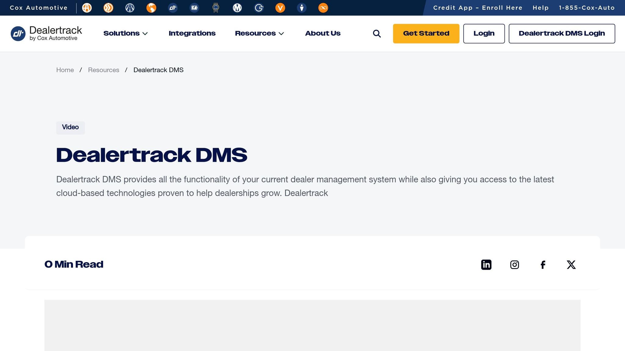Open the highway road brand icon
This screenshot has height=351, width=625.
pyautogui.click(x=130, y=8)
